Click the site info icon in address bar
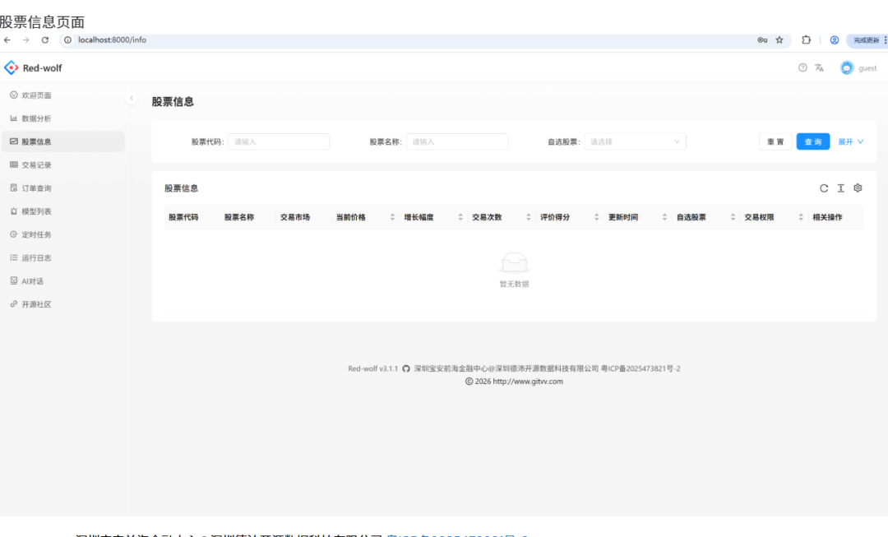This screenshot has height=537, width=888. point(68,40)
